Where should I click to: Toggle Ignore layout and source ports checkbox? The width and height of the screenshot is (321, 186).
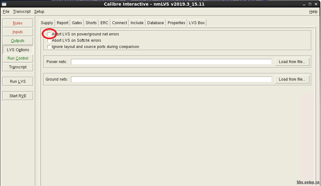tap(49, 47)
